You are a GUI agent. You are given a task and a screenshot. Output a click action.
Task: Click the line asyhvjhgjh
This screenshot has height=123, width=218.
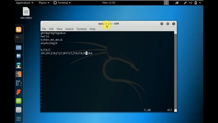tap(49, 43)
